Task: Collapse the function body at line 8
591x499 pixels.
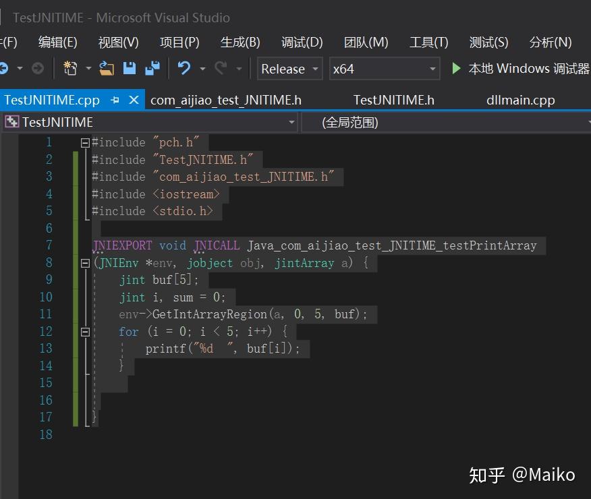Action: [85, 262]
